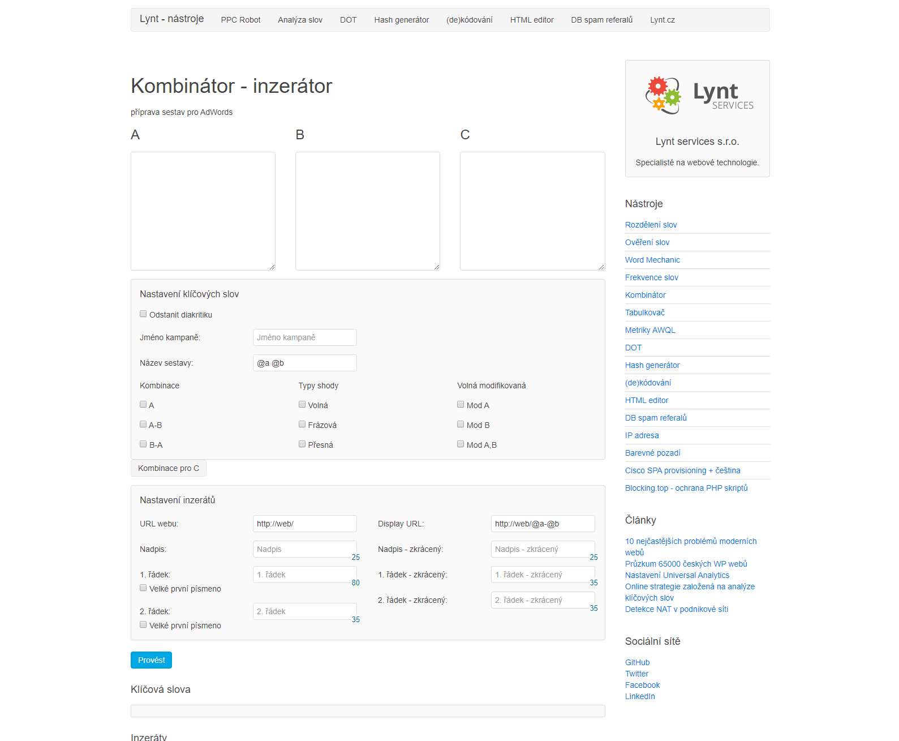Click the 2. řádek input field
899x741 pixels.
pos(304,611)
